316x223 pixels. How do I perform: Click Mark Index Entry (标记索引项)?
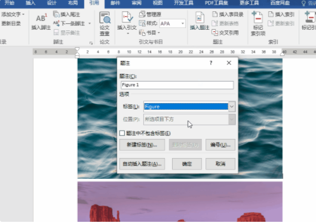(x=257, y=23)
